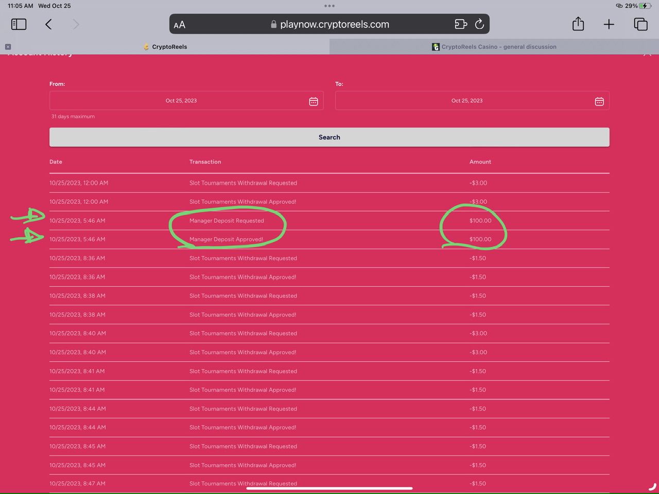Select the Manager Deposit Approved row
Screen dimensions: 659x494
226,239
